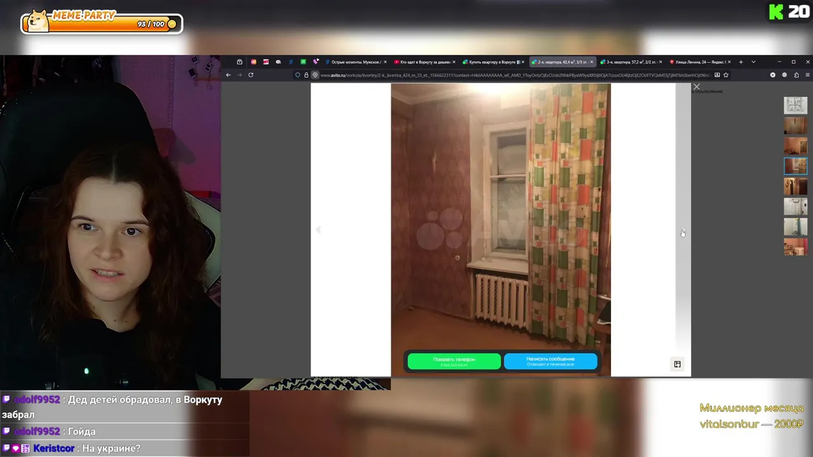
Task: Open the browser menu hamburger icon
Action: [808, 75]
